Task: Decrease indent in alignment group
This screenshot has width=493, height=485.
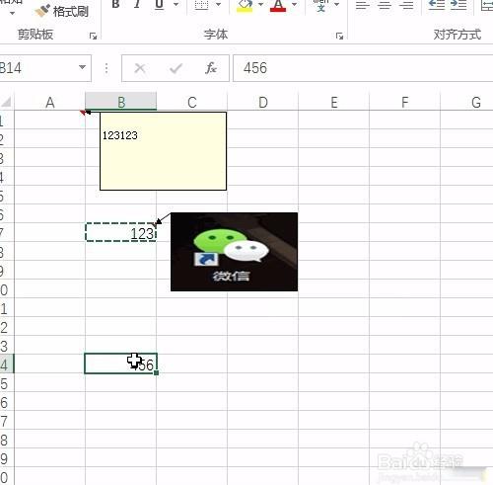Action: [x=437, y=5]
